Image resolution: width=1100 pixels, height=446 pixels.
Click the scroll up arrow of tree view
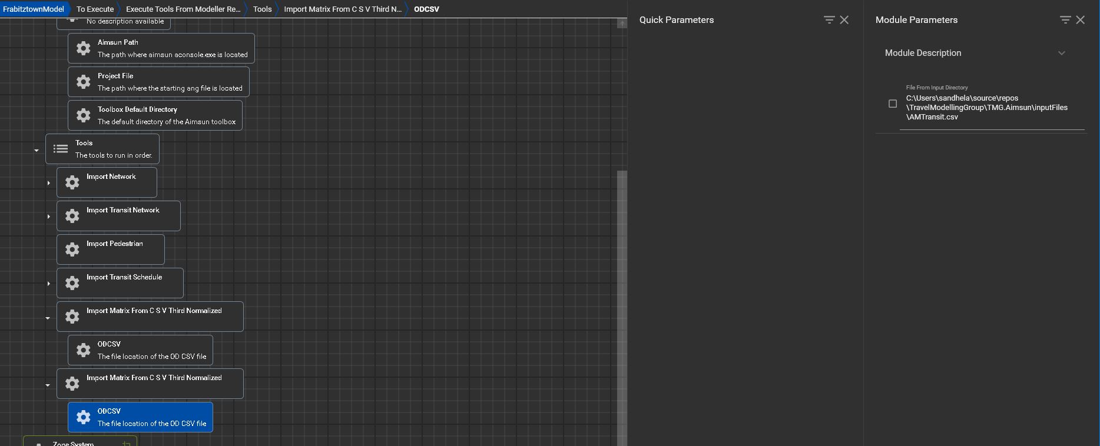622,24
